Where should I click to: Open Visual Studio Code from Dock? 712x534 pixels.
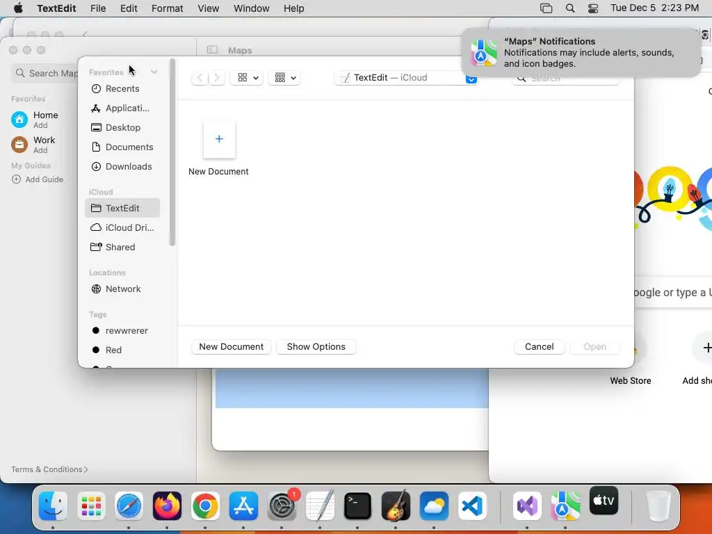coord(472,506)
